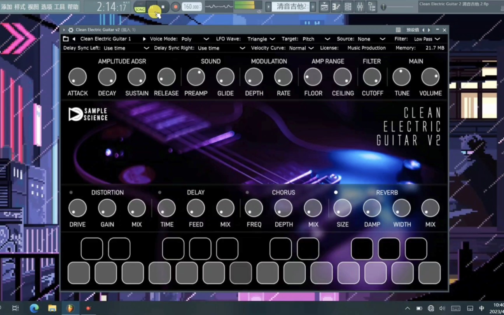Disable the Reverb effect LED
The width and height of the screenshot is (504, 315).
click(336, 192)
